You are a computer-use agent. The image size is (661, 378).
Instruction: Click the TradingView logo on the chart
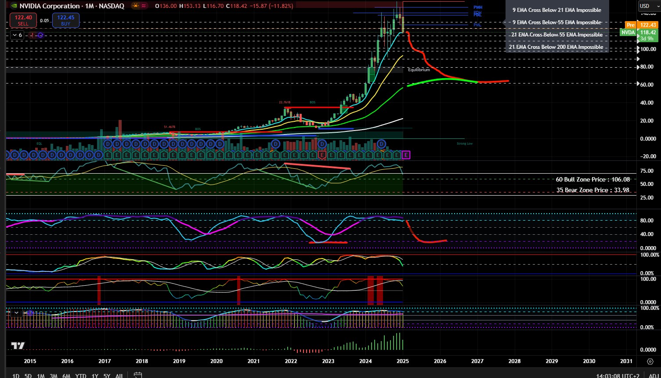tap(18, 346)
